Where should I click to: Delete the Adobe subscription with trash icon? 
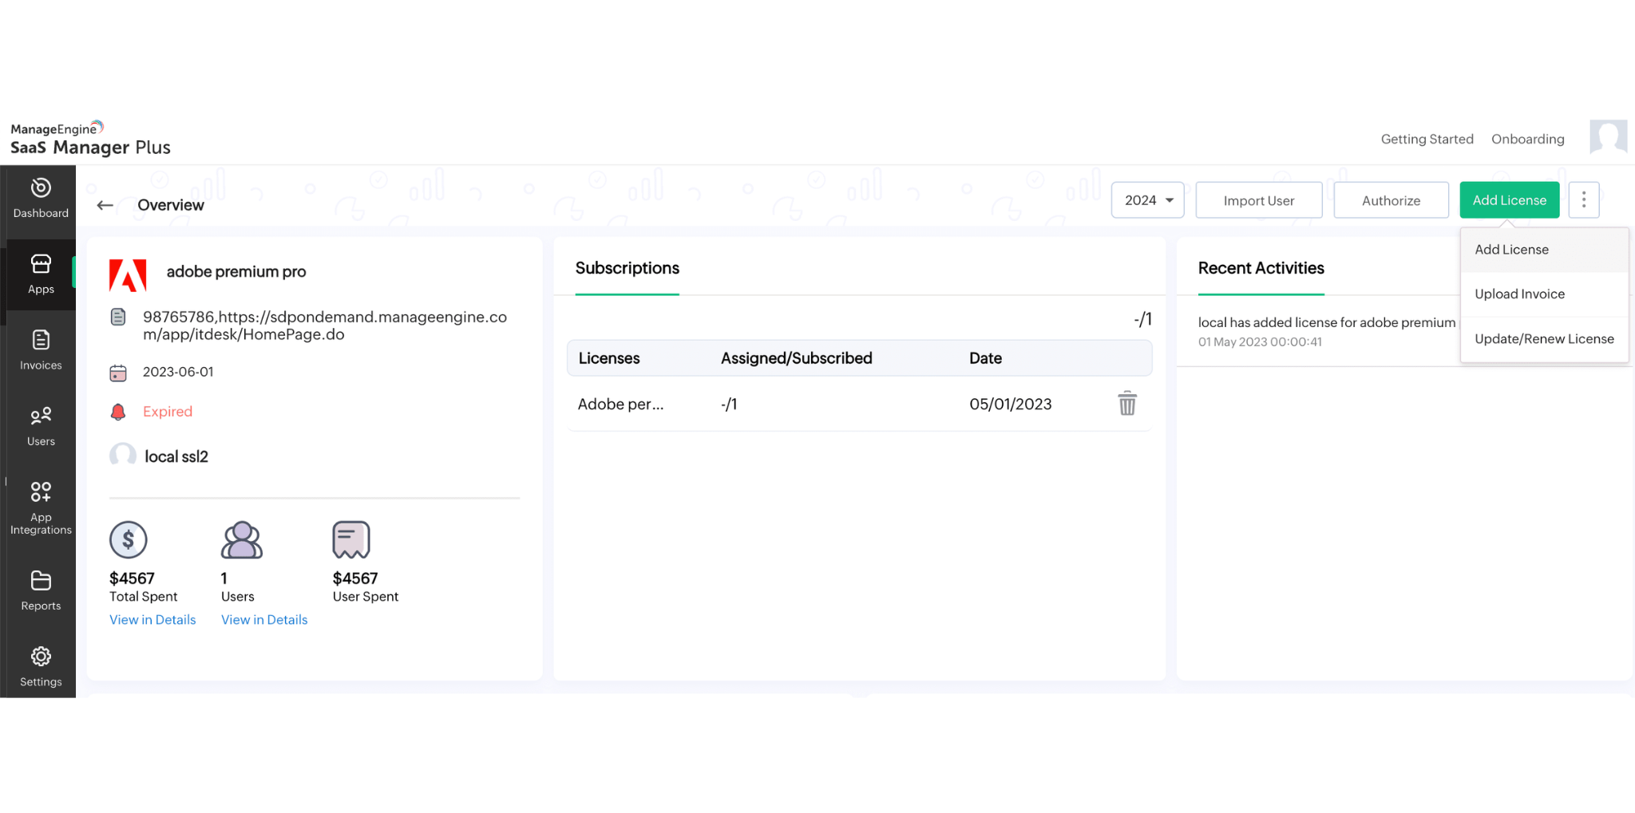[1126, 404]
